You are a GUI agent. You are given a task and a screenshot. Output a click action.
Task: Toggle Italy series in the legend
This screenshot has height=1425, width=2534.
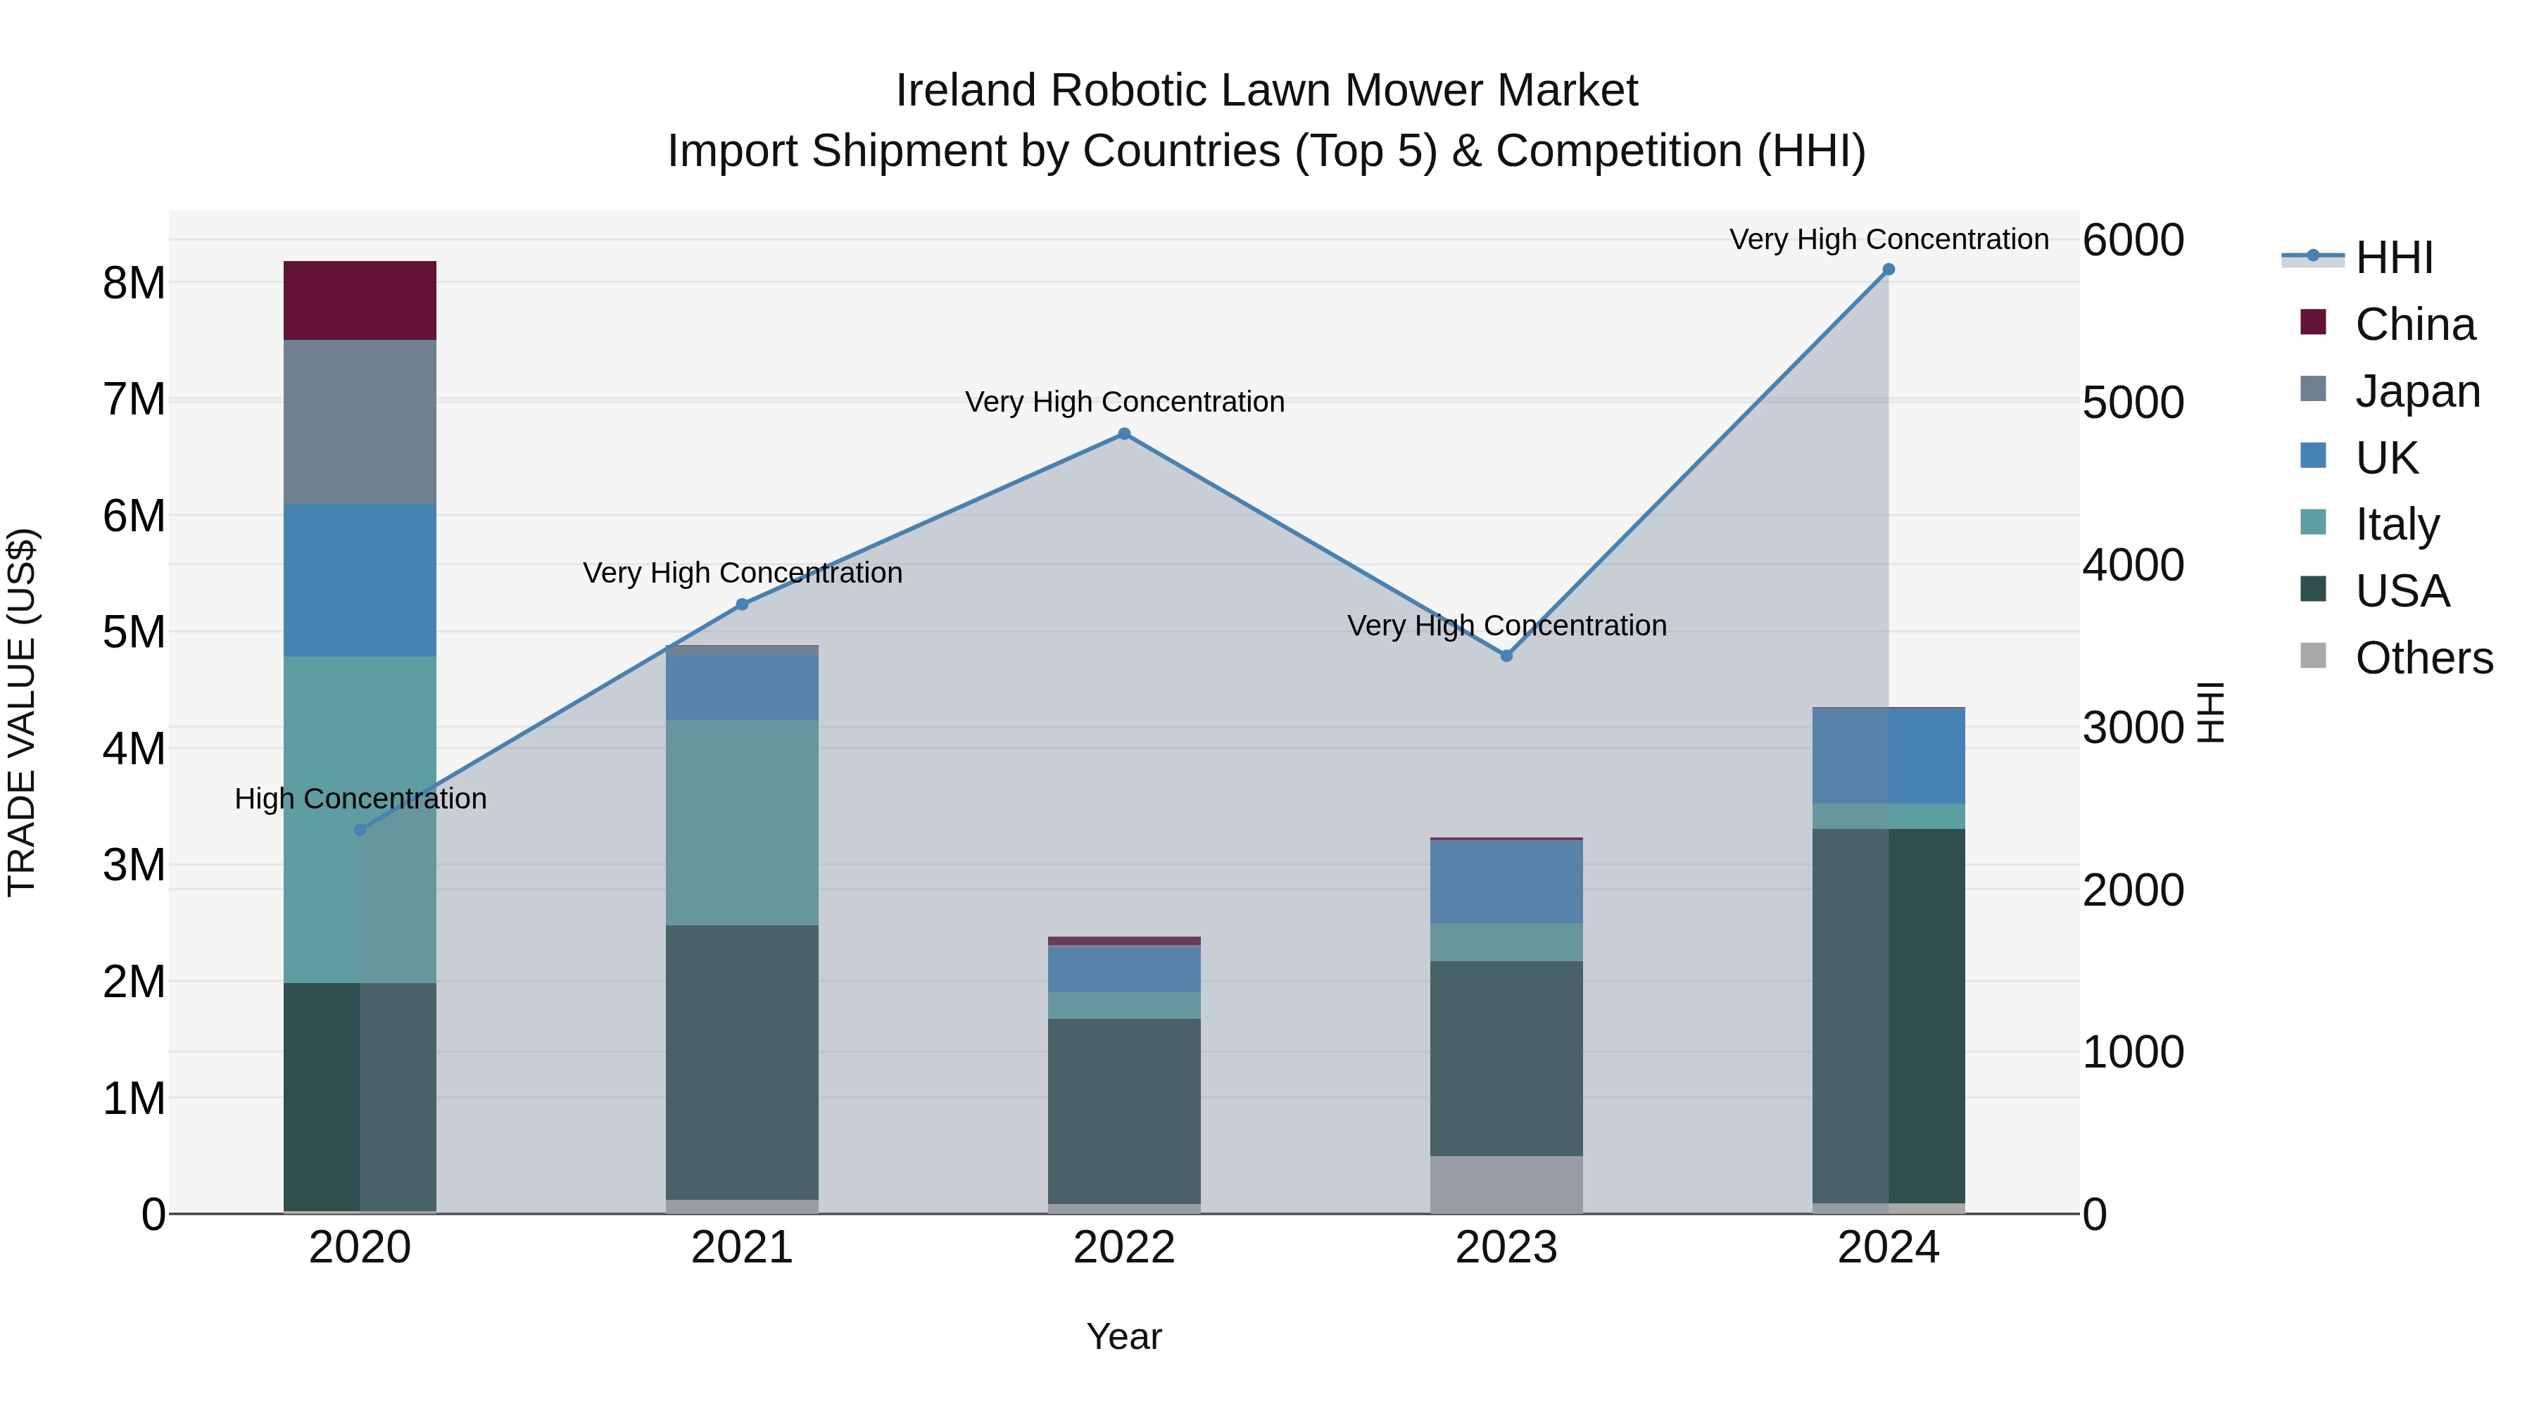[x=2370, y=524]
